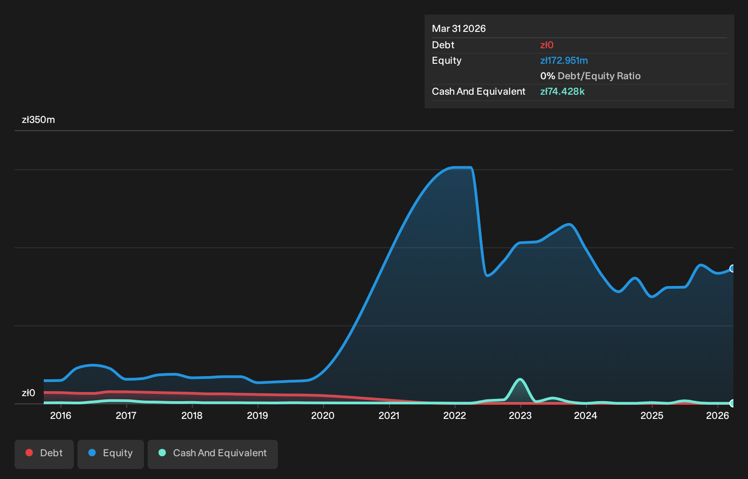Click the Equity line endpoint marker
748x479 pixels.
pos(733,269)
